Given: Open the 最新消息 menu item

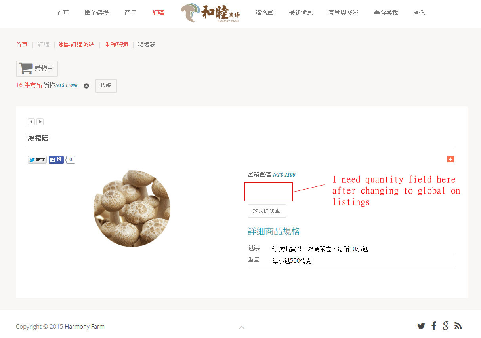Looking at the screenshot, I should (301, 13).
